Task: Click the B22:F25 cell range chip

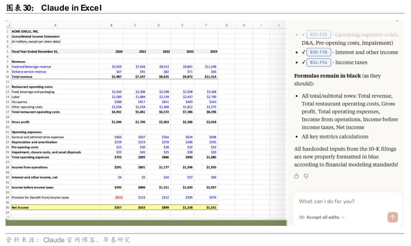Action: 319,34
